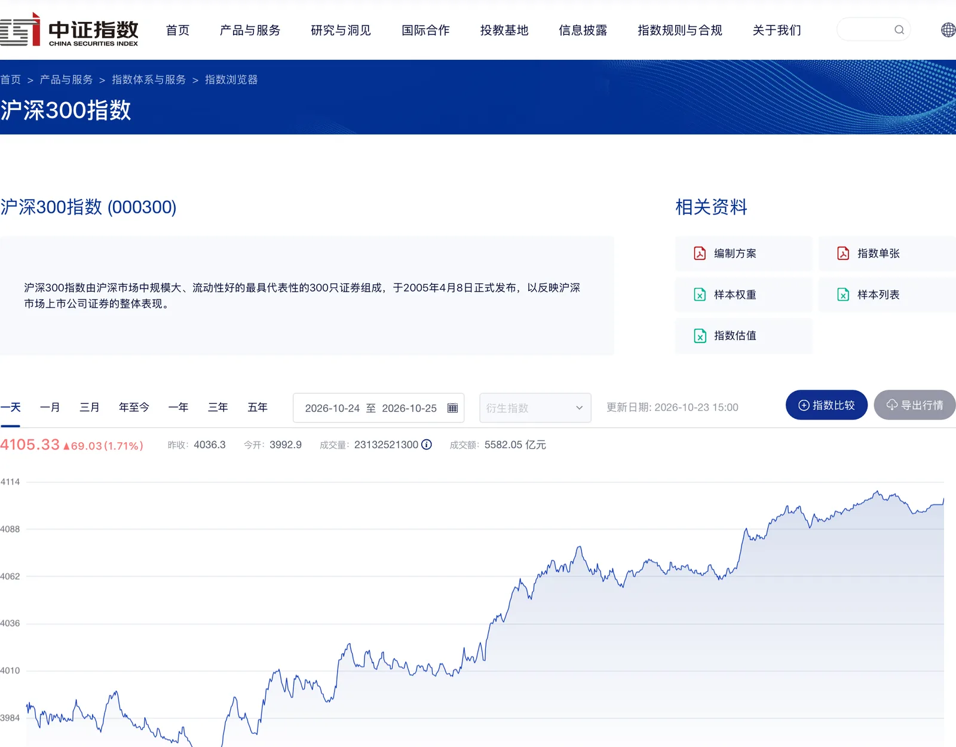The image size is (956, 747).
Task: Click the search magnifier icon
Action: 899,30
